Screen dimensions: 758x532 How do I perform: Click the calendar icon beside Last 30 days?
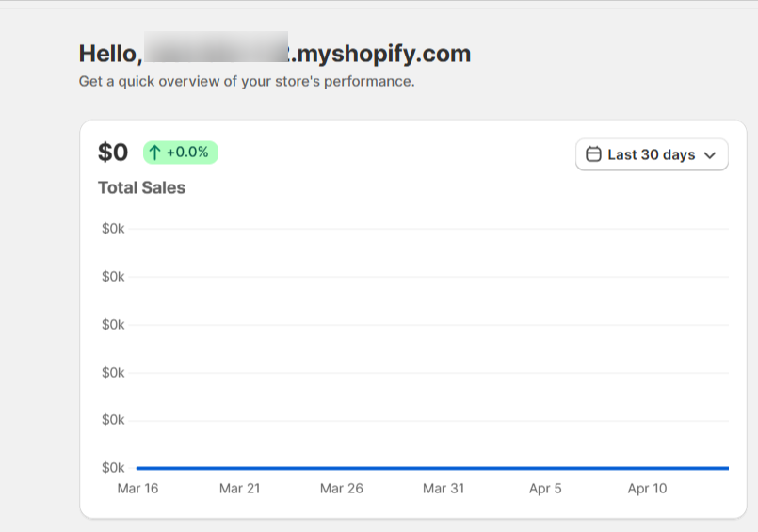[x=593, y=154]
